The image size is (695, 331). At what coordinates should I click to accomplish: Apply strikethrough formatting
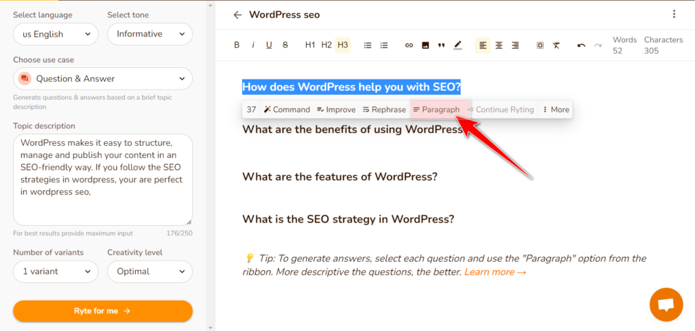[x=286, y=45]
